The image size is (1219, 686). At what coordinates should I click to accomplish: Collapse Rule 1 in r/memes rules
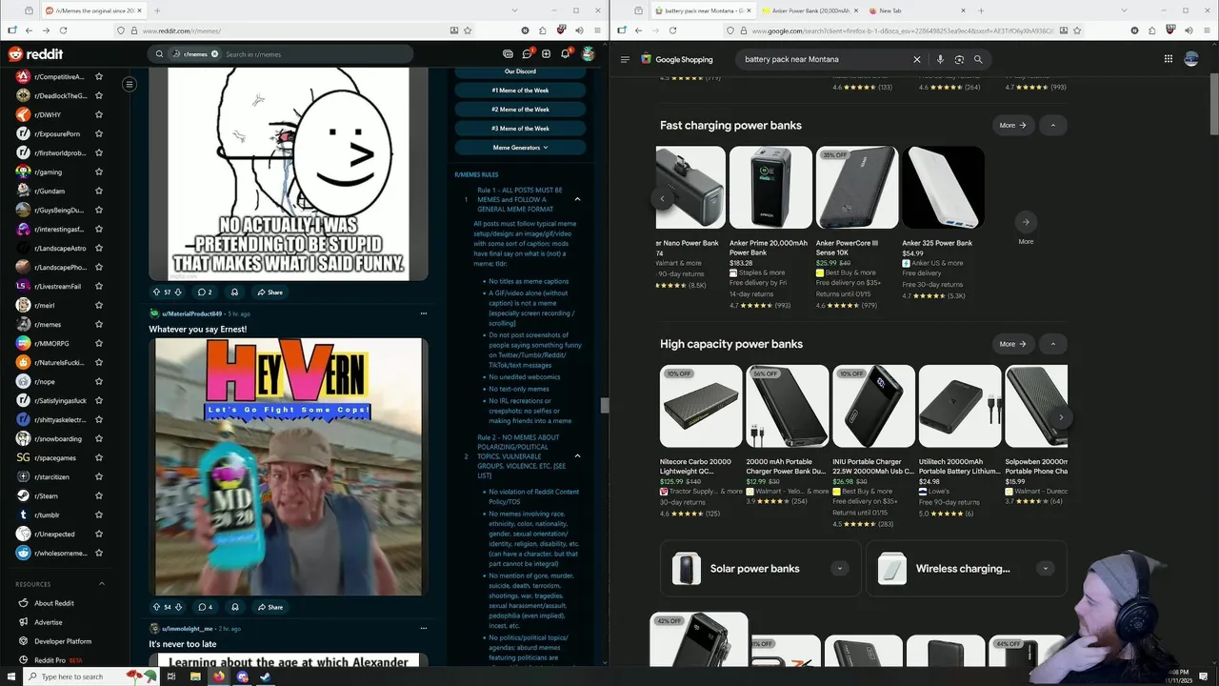click(577, 199)
